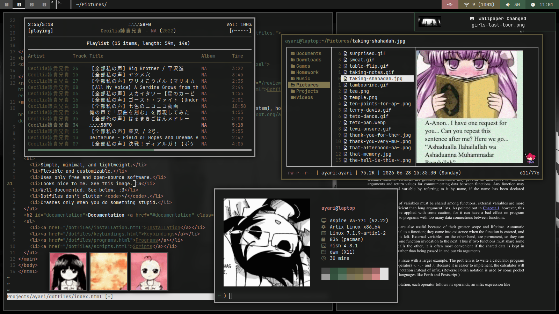The width and height of the screenshot is (559, 314).
Task: Click the file icon next to tea.png
Action: point(345,91)
